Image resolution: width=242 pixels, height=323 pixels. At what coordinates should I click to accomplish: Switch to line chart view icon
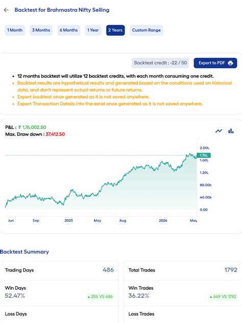(x=219, y=131)
